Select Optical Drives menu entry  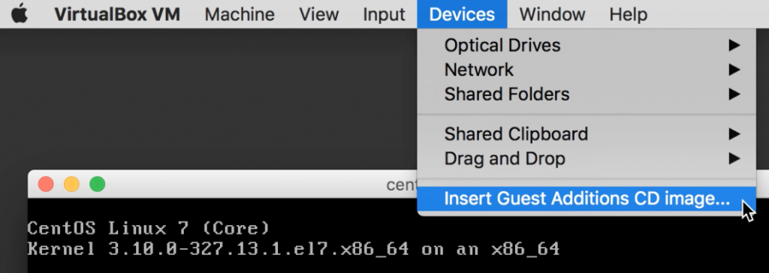click(587, 46)
